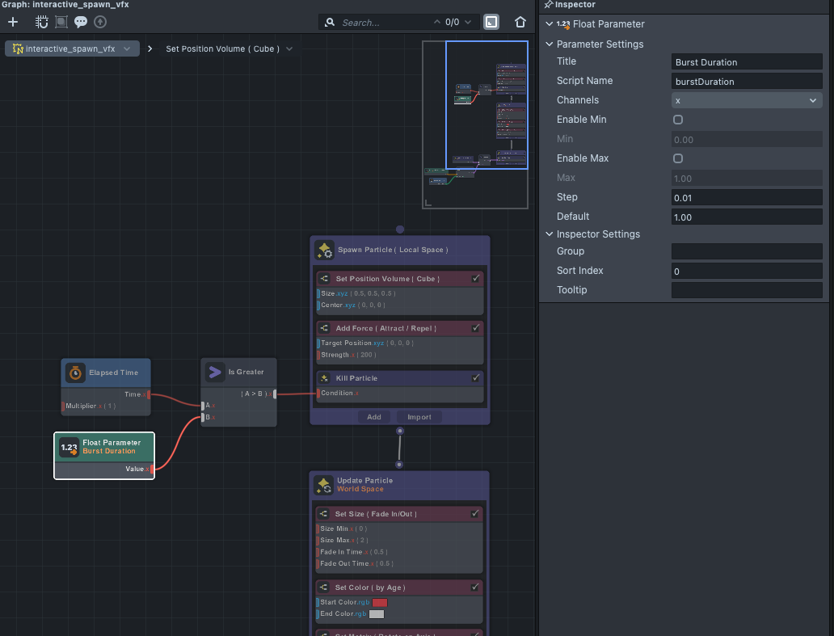This screenshot has height=636, width=834.
Task: Collapse the Parameter Settings section
Action: [550, 44]
